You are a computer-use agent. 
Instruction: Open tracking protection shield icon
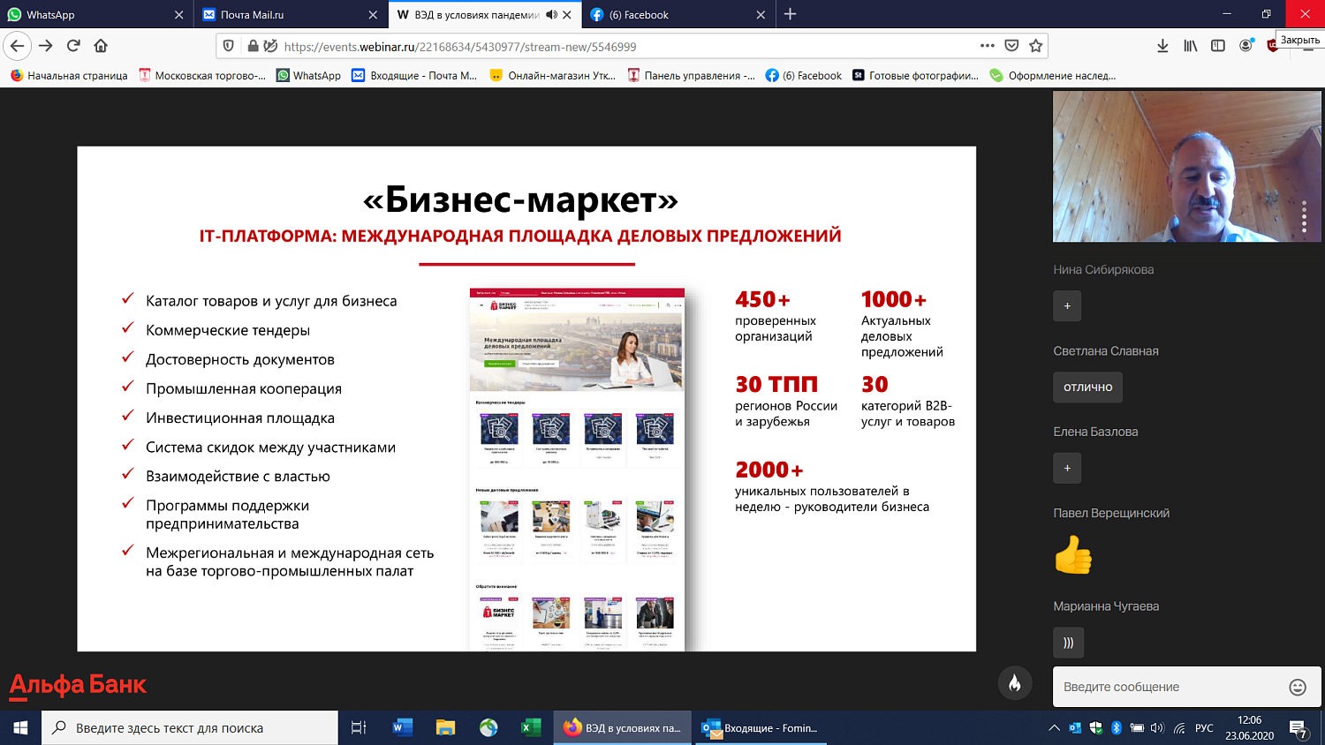point(229,46)
